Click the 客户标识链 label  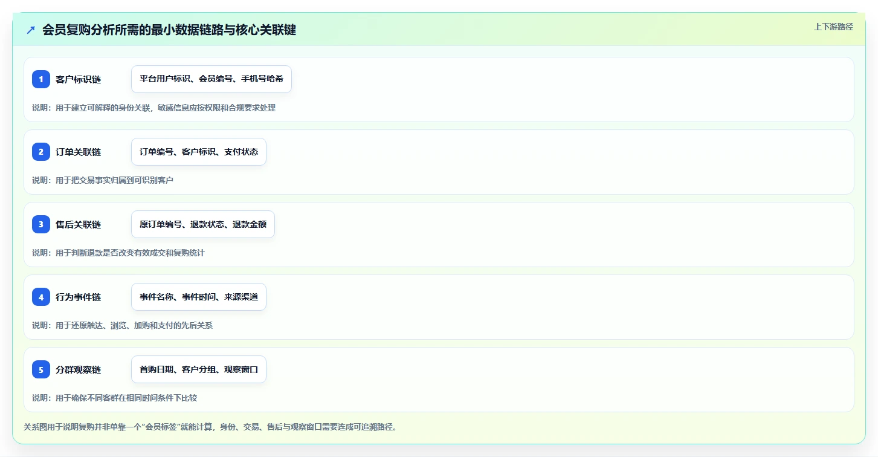(78, 79)
